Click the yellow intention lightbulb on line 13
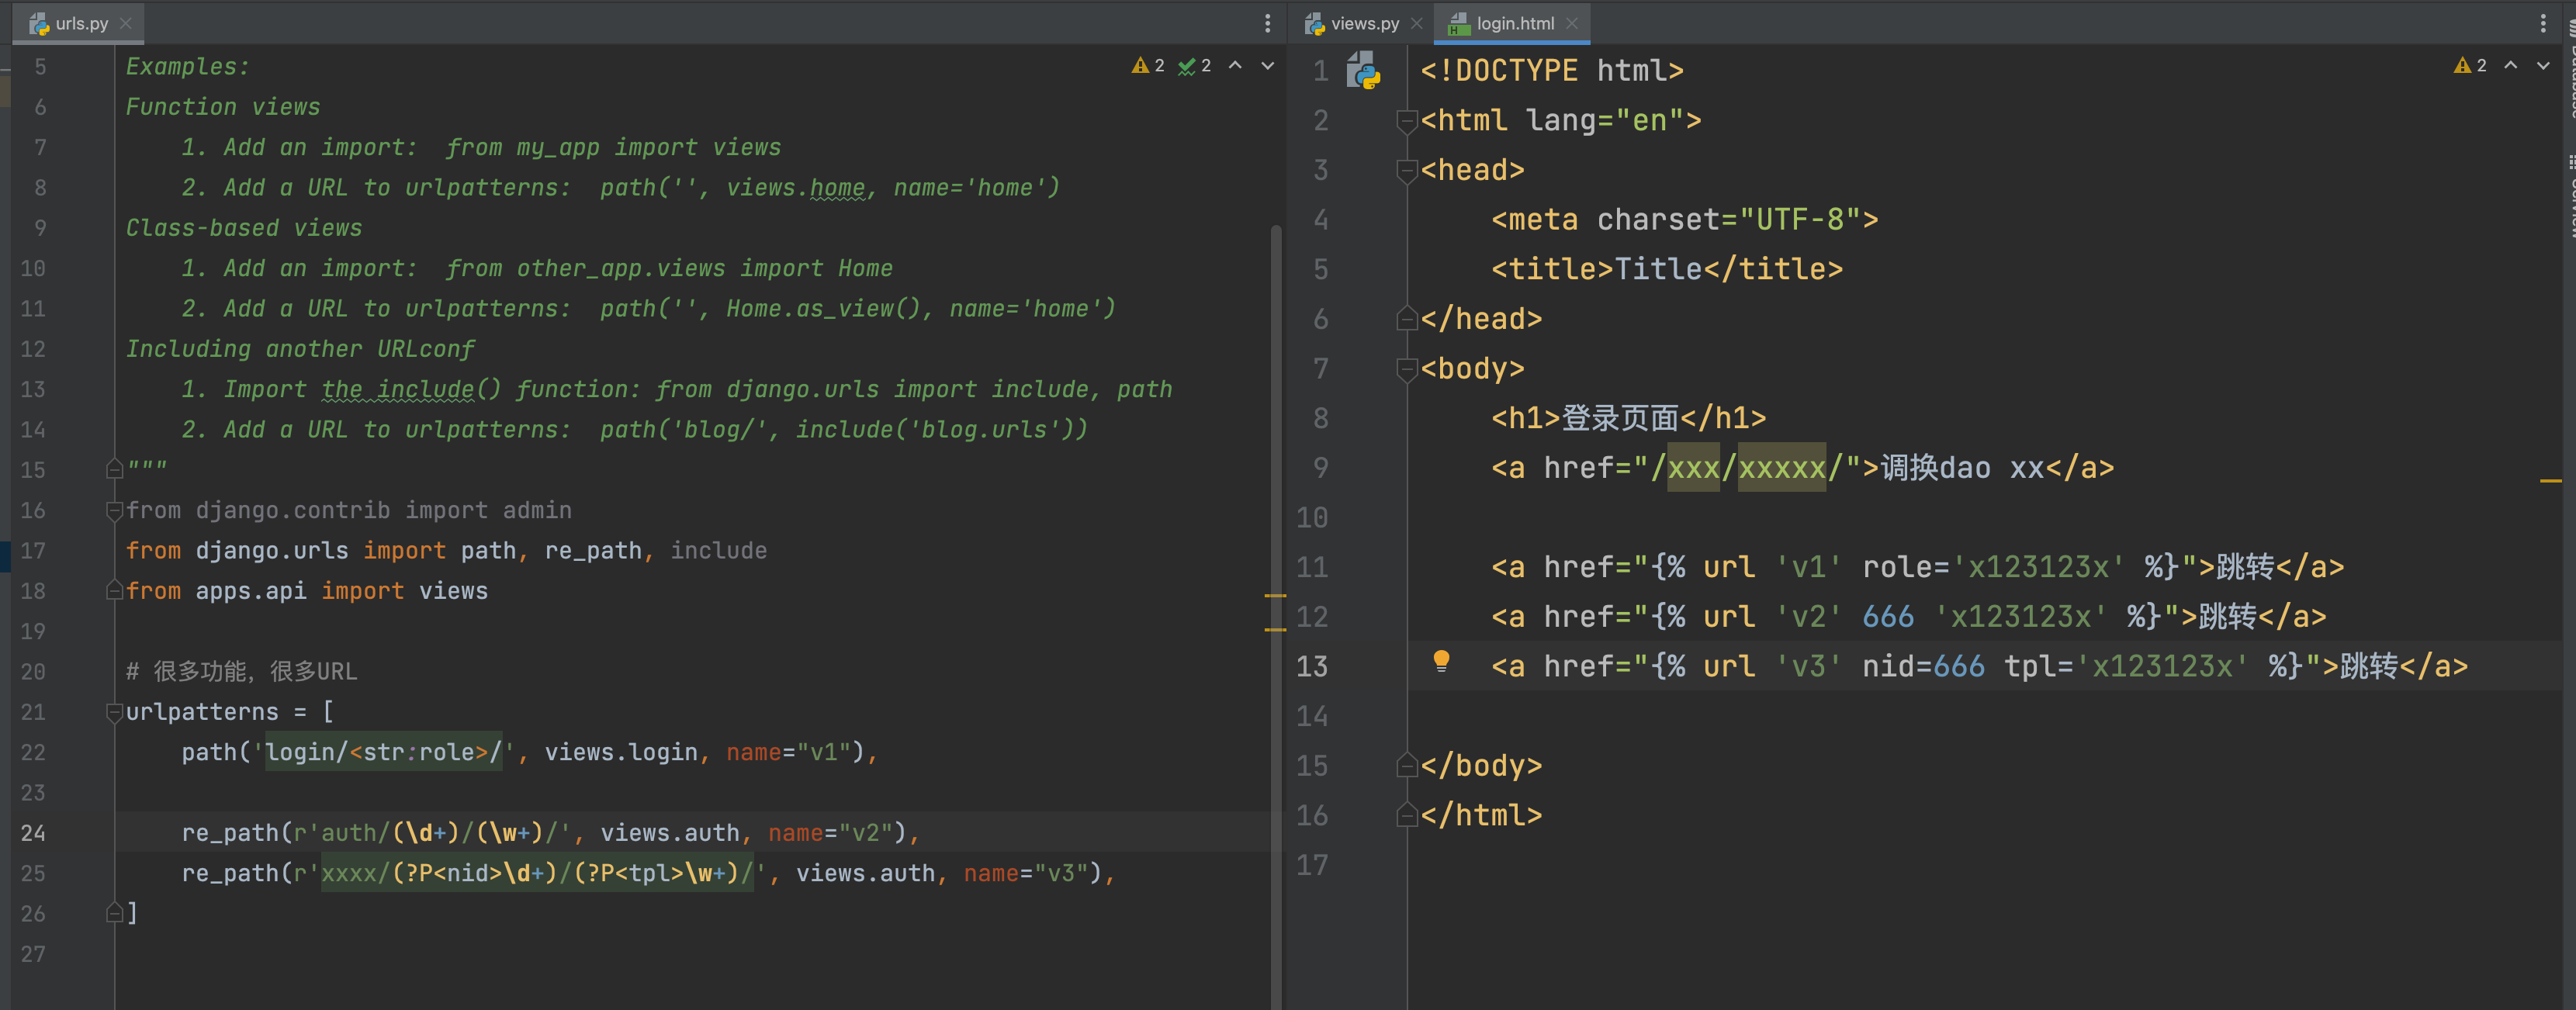 tap(1441, 661)
